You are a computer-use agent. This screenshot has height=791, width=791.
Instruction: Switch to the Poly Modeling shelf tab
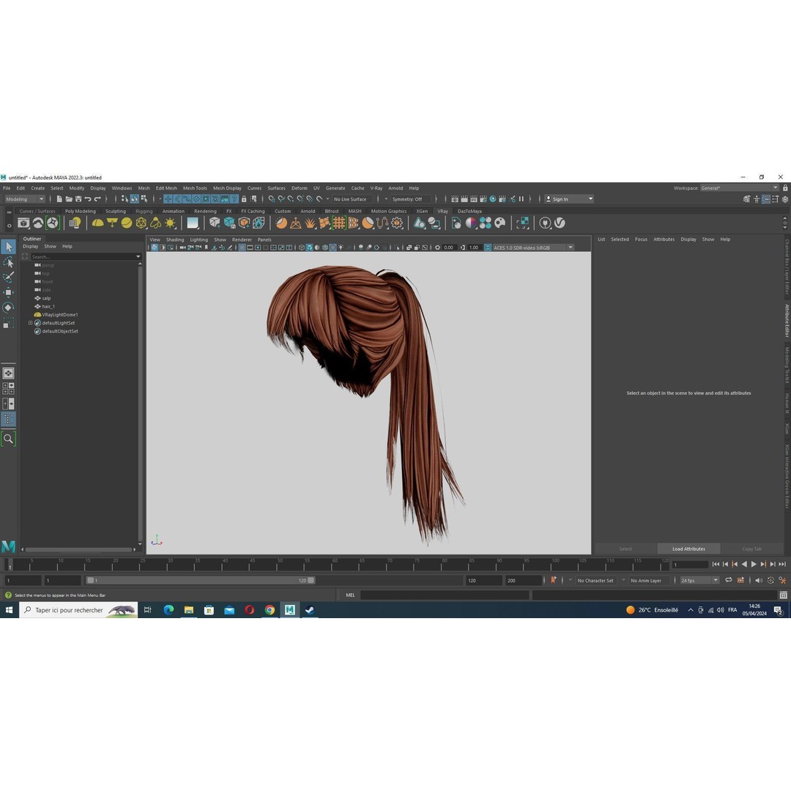coord(81,212)
